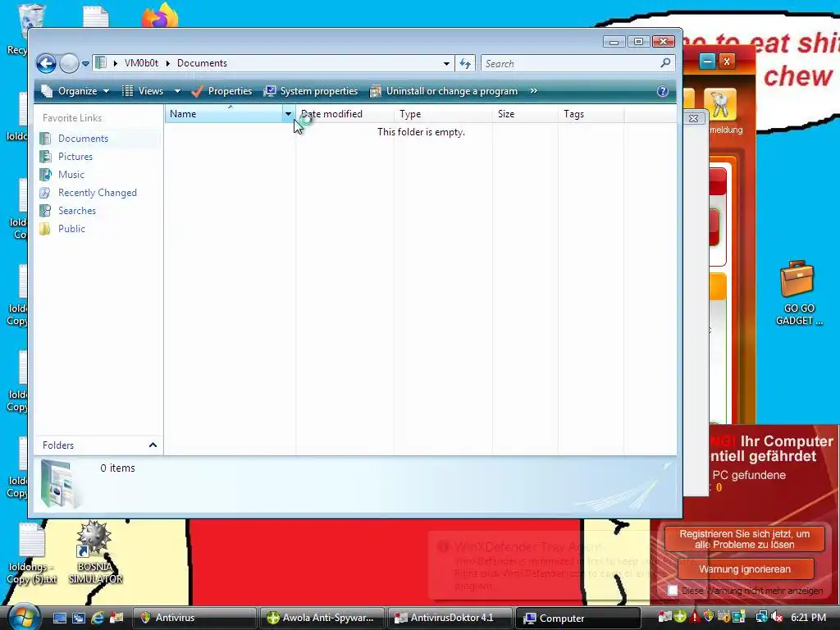This screenshot has width=840, height=630.
Task: Click the root folder icon in address bar
Action: [x=100, y=62]
